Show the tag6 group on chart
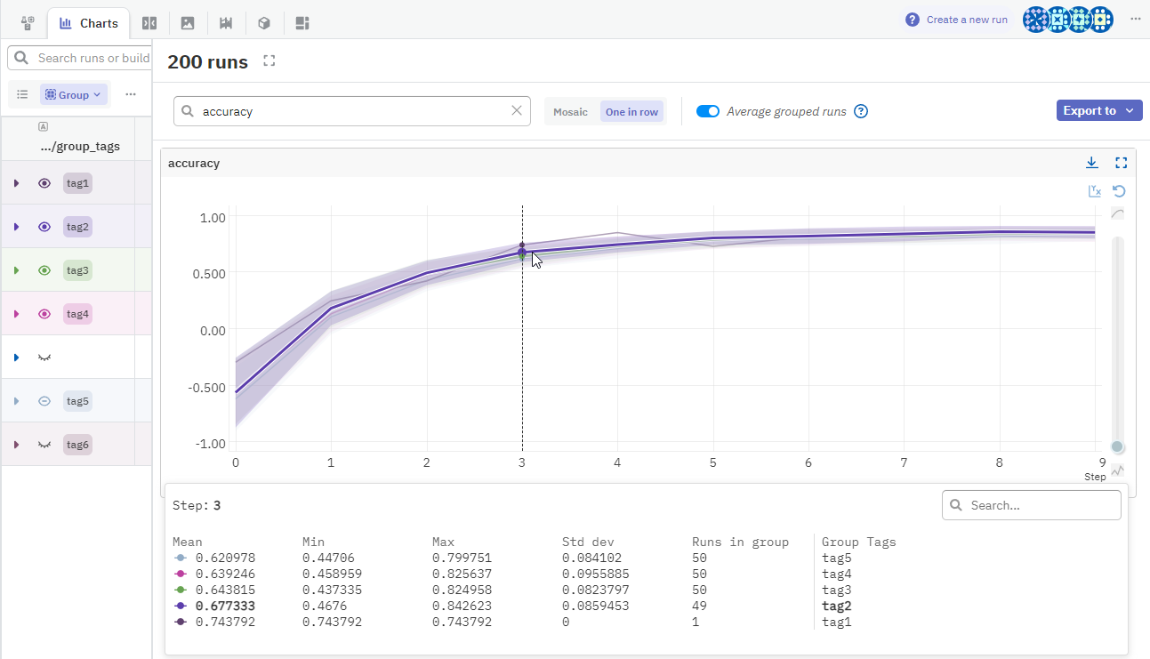This screenshot has width=1150, height=659. coord(44,445)
